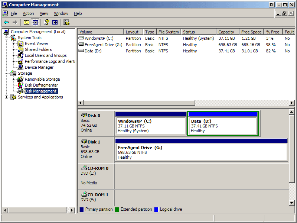
Task: Click the volume list's right scroll arrow
Action: pyautogui.click(x=292, y=103)
